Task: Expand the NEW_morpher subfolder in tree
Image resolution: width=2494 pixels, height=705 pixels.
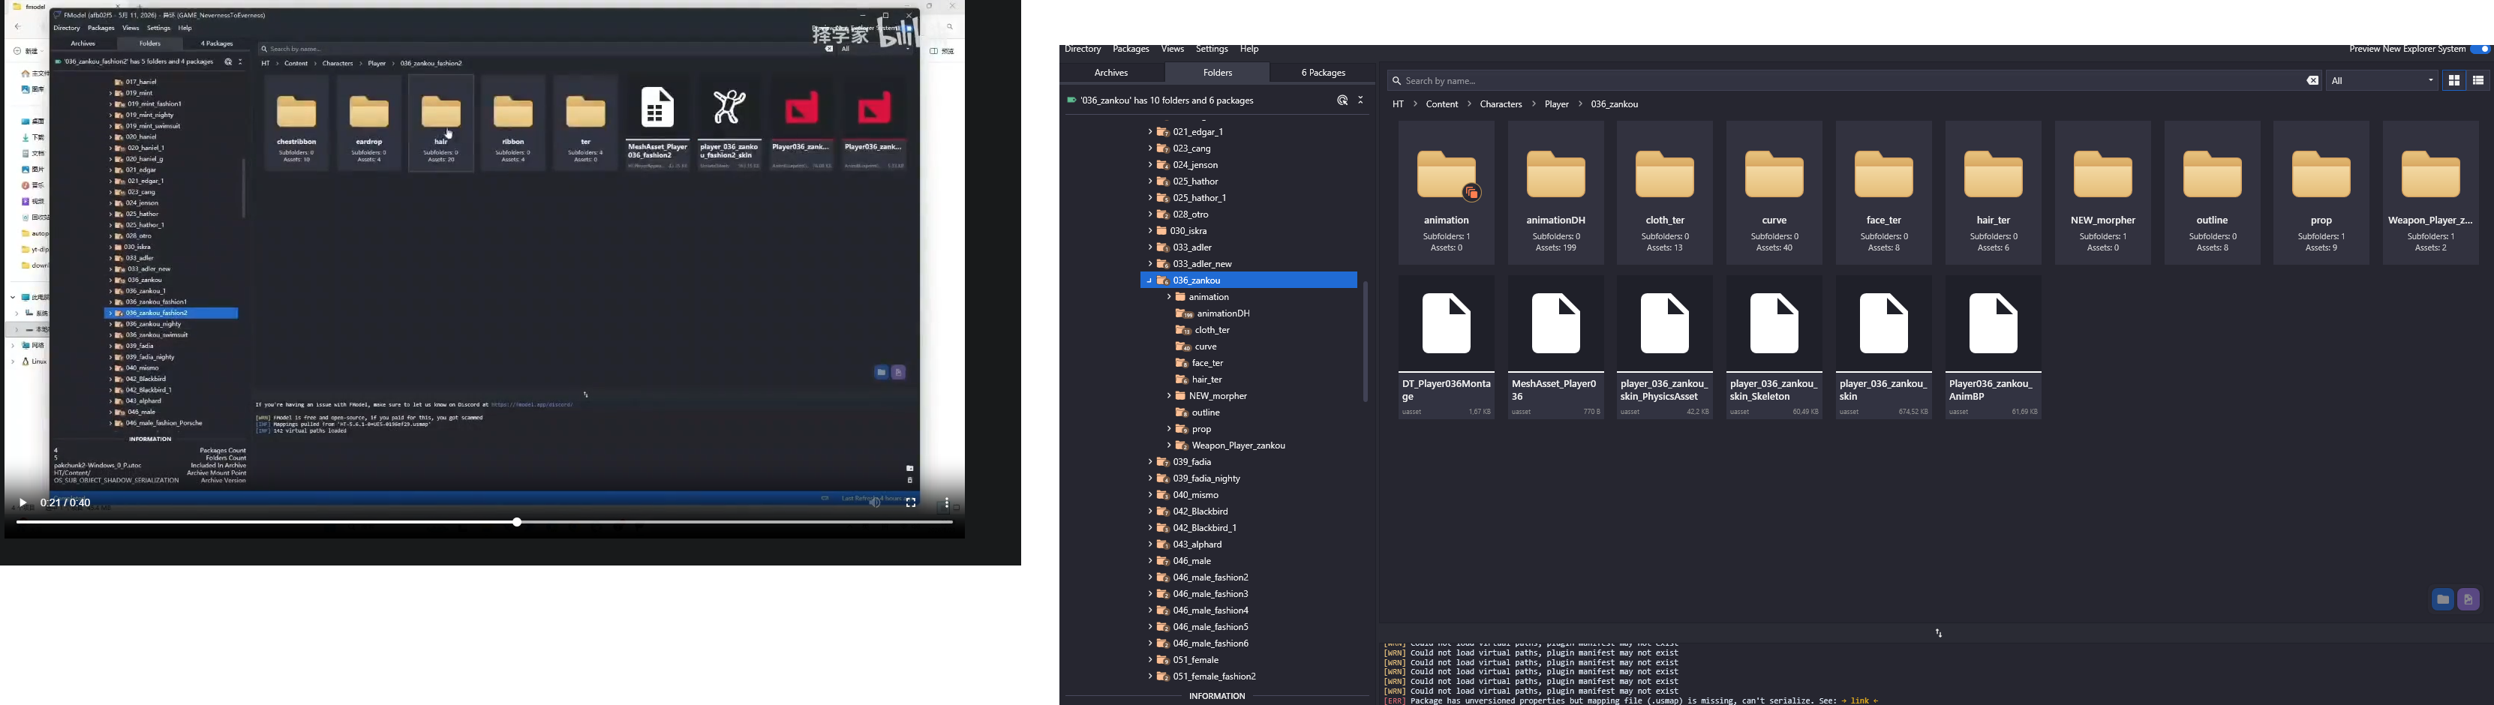Action: (x=1170, y=396)
